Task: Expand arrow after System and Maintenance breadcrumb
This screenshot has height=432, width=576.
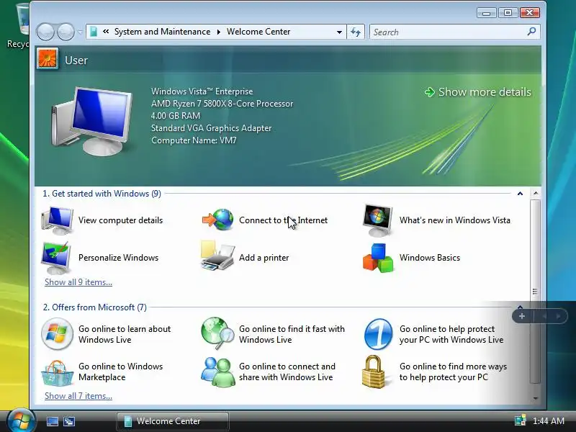Action: pyautogui.click(x=219, y=32)
